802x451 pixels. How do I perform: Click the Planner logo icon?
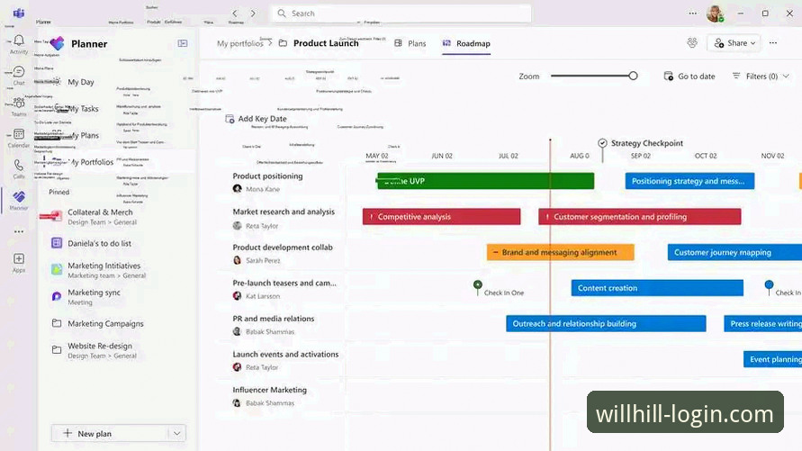(x=57, y=43)
